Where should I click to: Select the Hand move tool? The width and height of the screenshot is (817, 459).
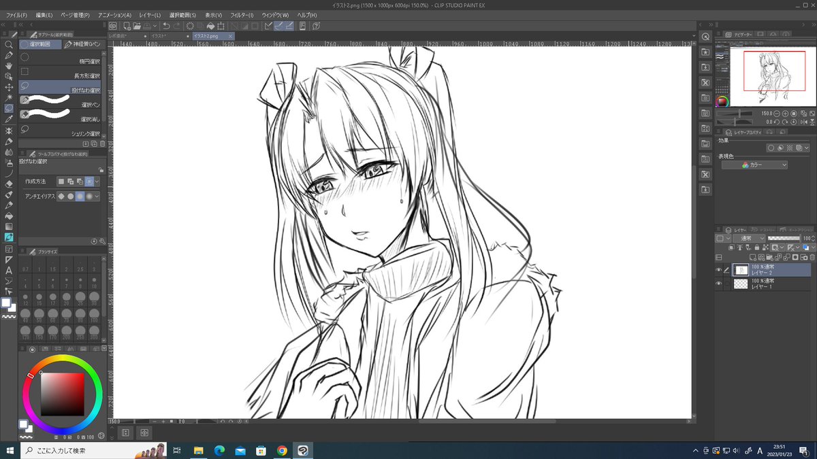(9, 65)
